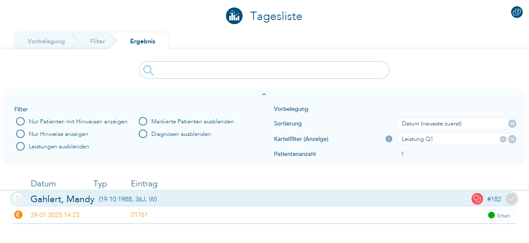This screenshot has width=529, height=243.
Task: Enable Diagnosen ausblenden option
Action: (x=143, y=134)
